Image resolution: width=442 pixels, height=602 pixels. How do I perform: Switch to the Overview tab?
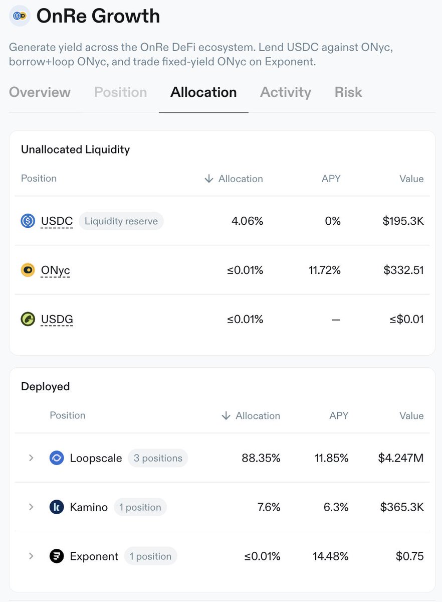tap(40, 92)
